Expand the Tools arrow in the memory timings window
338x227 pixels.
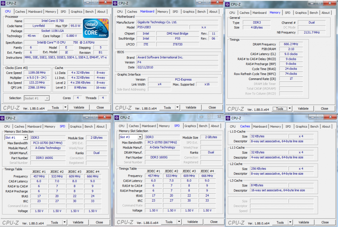(x=290, y=108)
